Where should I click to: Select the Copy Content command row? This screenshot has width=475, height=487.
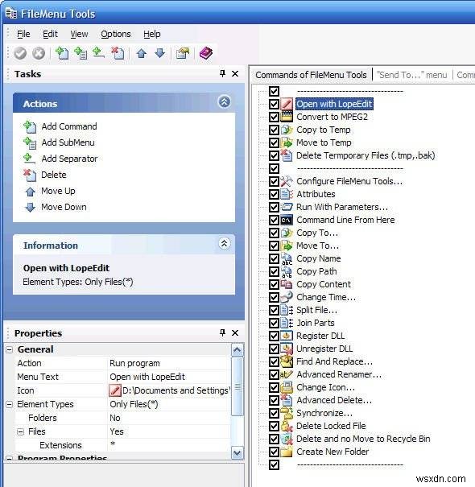click(324, 284)
